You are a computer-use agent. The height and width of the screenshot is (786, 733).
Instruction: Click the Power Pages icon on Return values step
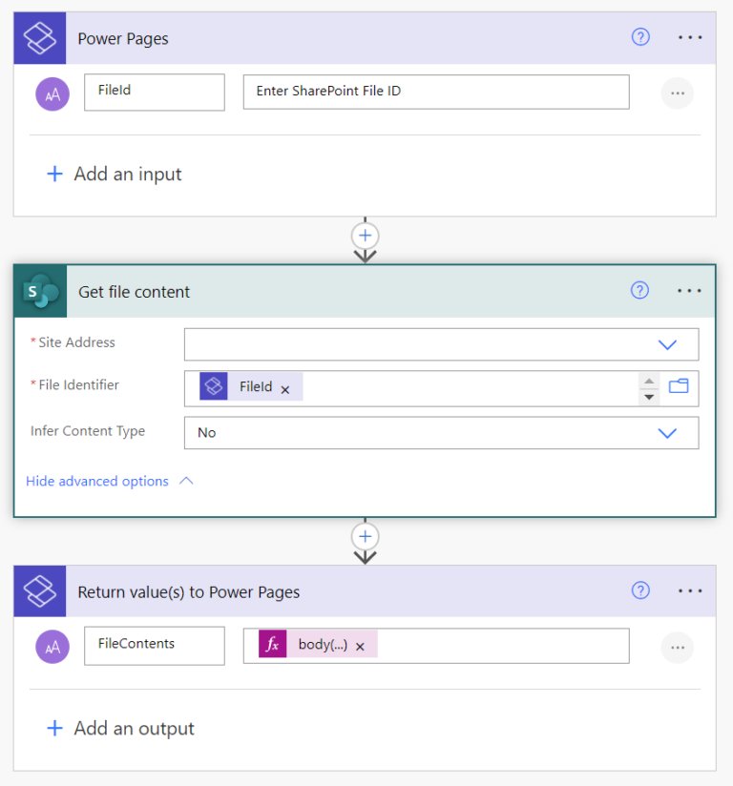(39, 590)
